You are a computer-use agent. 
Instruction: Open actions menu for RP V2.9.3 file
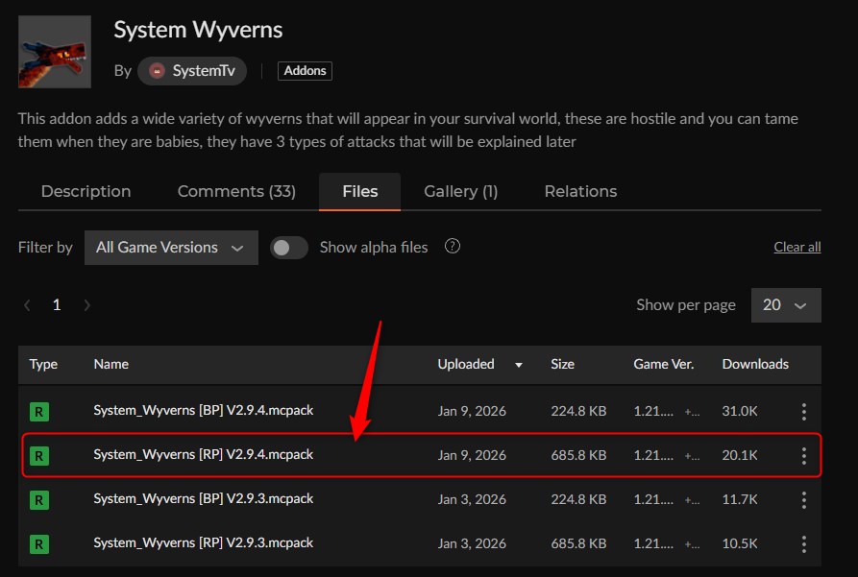click(x=803, y=543)
